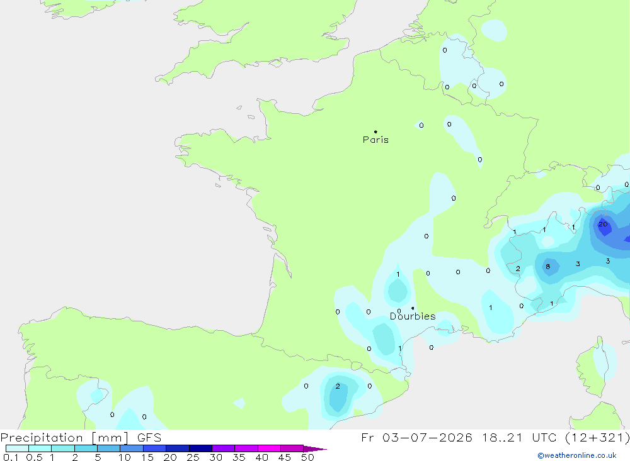This screenshot has width=630, height=461.
Task: Click the Paris city label
Action: [x=375, y=140]
